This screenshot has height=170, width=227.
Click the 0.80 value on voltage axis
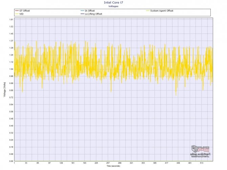[11, 90]
